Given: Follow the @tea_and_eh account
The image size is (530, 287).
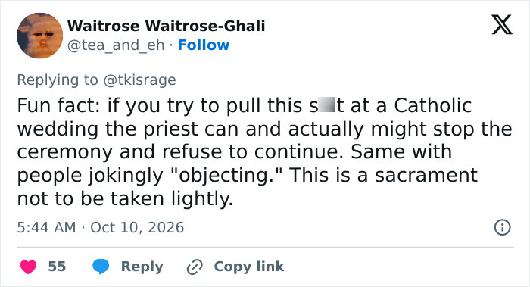Looking at the screenshot, I should point(204,45).
